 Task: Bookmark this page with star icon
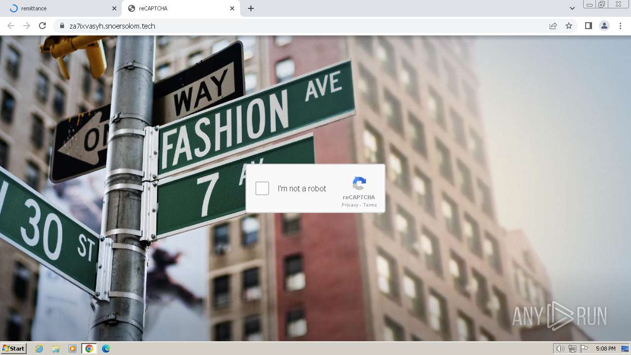[569, 26]
